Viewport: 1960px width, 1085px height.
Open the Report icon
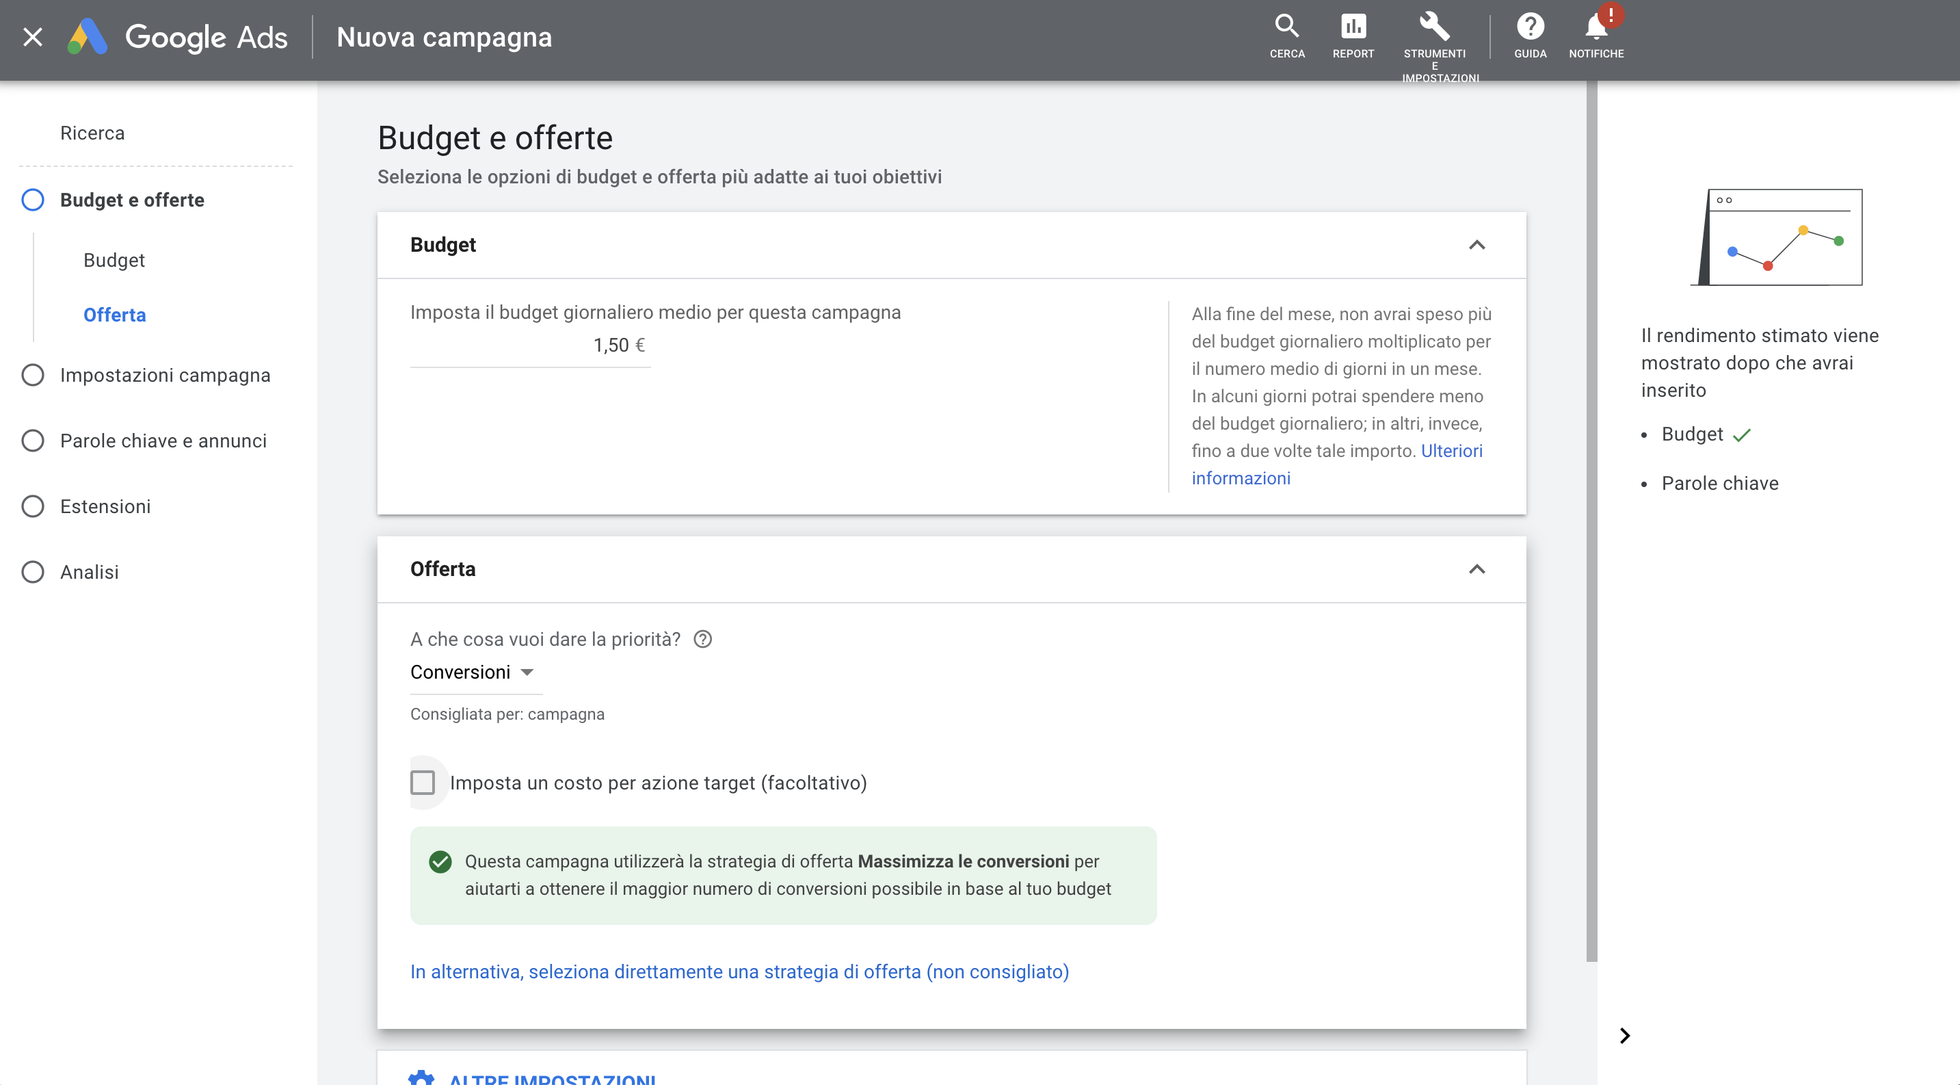[x=1353, y=27]
